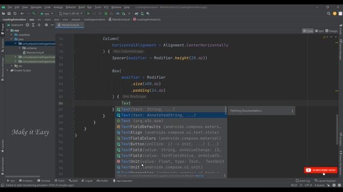Click the Make Project hammer icon
The image size is (343, 192).
(34, 13)
